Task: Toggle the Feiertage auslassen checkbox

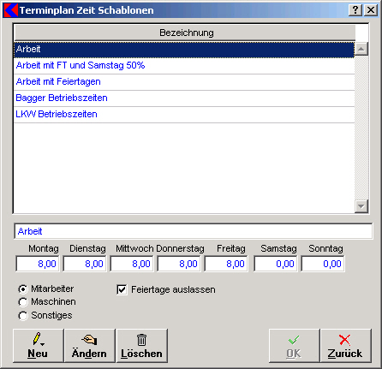Action: pos(122,289)
